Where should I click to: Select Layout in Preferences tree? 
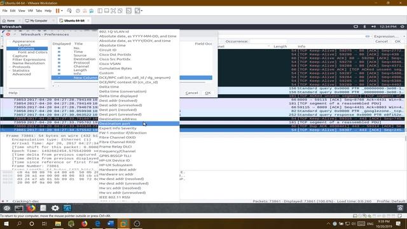(24, 45)
